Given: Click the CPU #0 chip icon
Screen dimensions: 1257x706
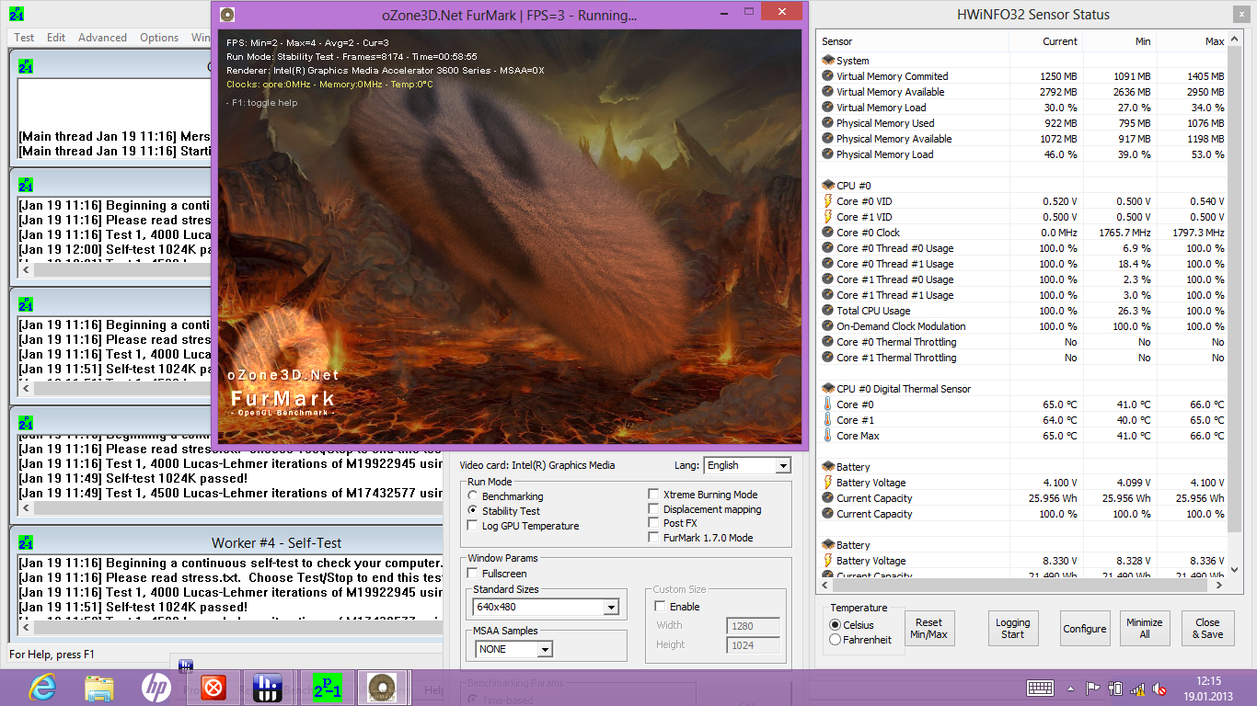Looking at the screenshot, I should click(828, 186).
